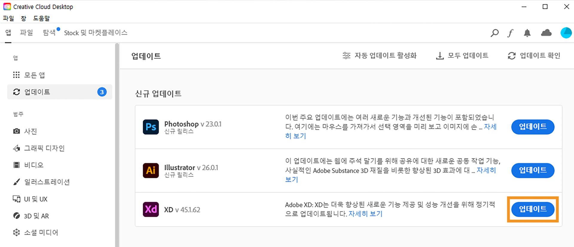Switch to the 탐색 tab
The image size is (574, 247).
click(49, 33)
